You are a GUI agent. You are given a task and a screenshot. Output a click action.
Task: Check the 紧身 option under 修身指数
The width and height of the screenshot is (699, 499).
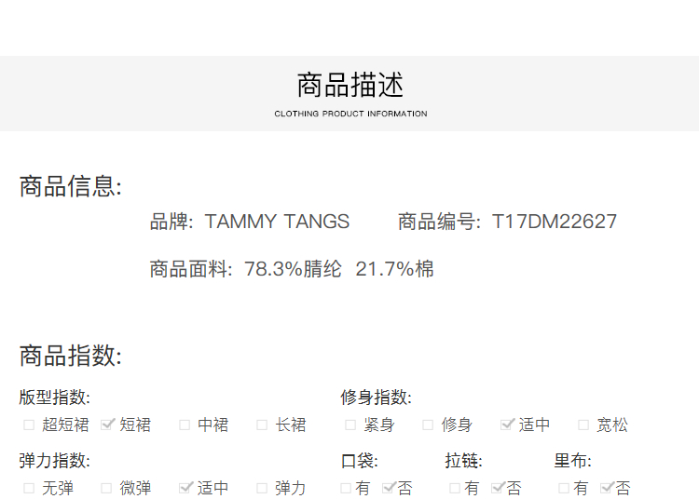point(350,425)
